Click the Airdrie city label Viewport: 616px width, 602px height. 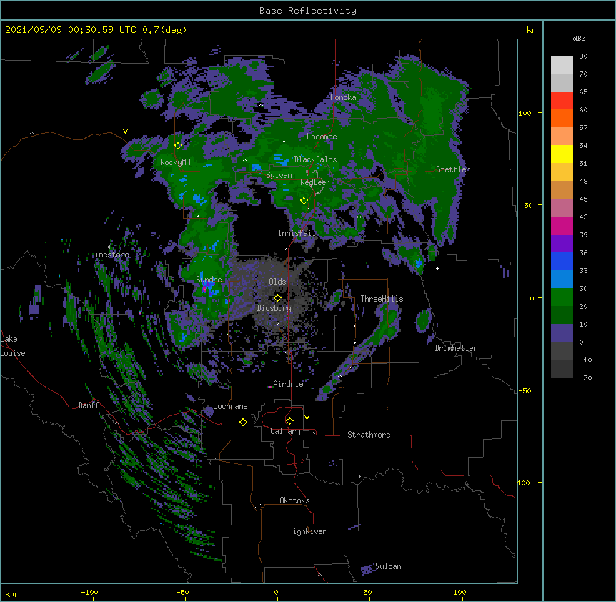click(288, 384)
